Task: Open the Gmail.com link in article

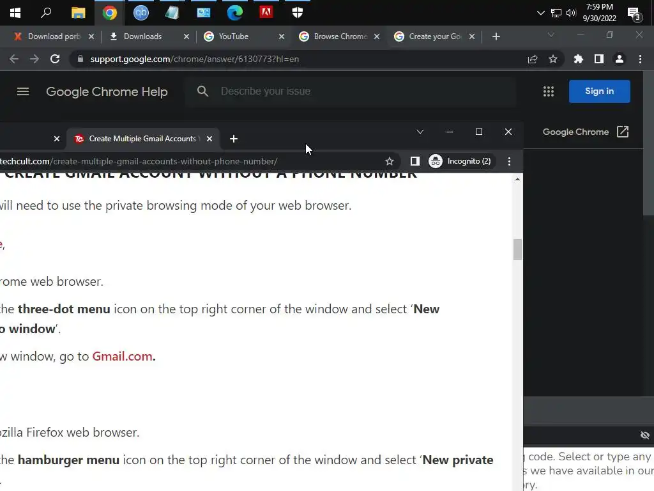Action: tap(122, 356)
